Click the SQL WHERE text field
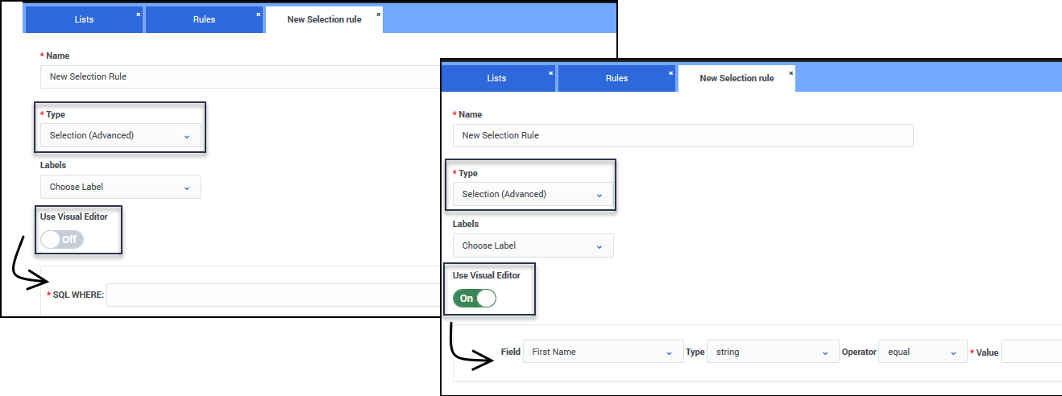 coord(274,295)
